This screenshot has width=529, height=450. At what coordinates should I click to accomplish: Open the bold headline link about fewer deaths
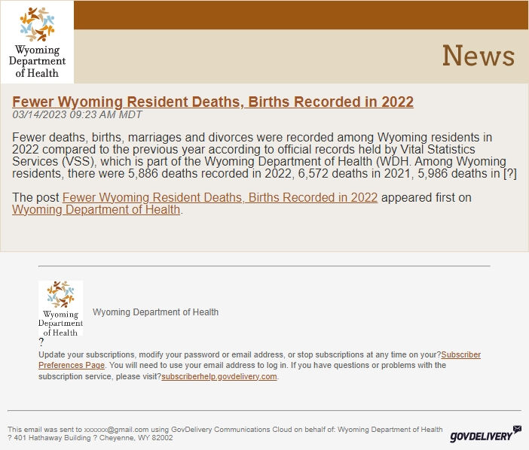pos(213,102)
